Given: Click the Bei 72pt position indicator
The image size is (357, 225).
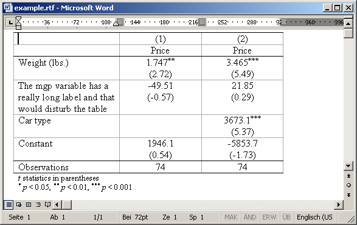Looking at the screenshot, I should click(x=135, y=217).
